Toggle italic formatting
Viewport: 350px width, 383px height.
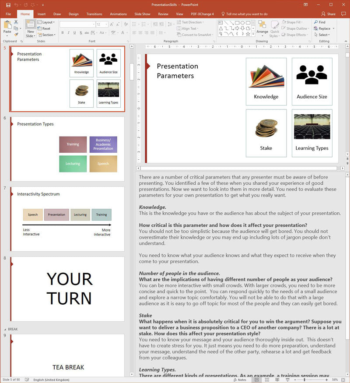pos(68,33)
